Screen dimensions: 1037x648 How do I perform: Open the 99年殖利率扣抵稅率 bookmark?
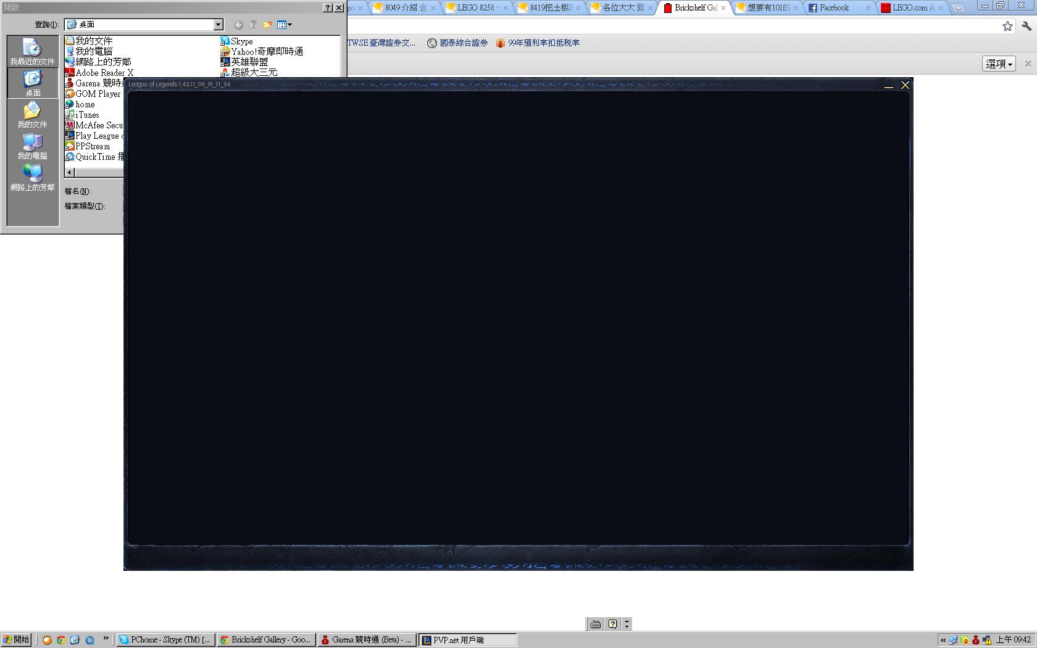tap(538, 43)
